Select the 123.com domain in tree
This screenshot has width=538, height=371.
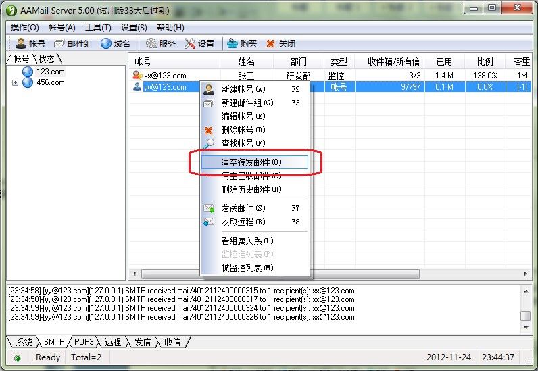pos(51,72)
